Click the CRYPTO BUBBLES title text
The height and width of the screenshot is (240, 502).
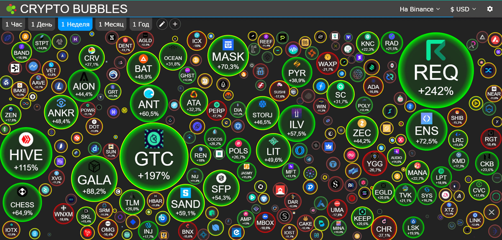click(x=74, y=9)
